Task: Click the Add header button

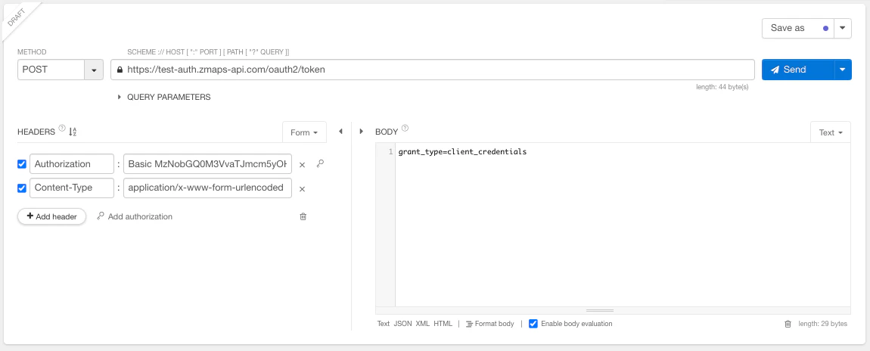Action: coord(52,216)
